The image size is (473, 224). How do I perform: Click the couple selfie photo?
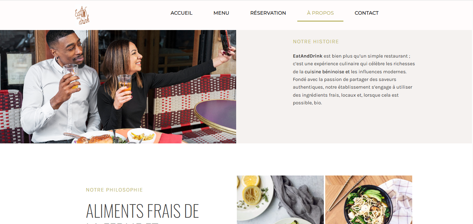(x=118, y=87)
